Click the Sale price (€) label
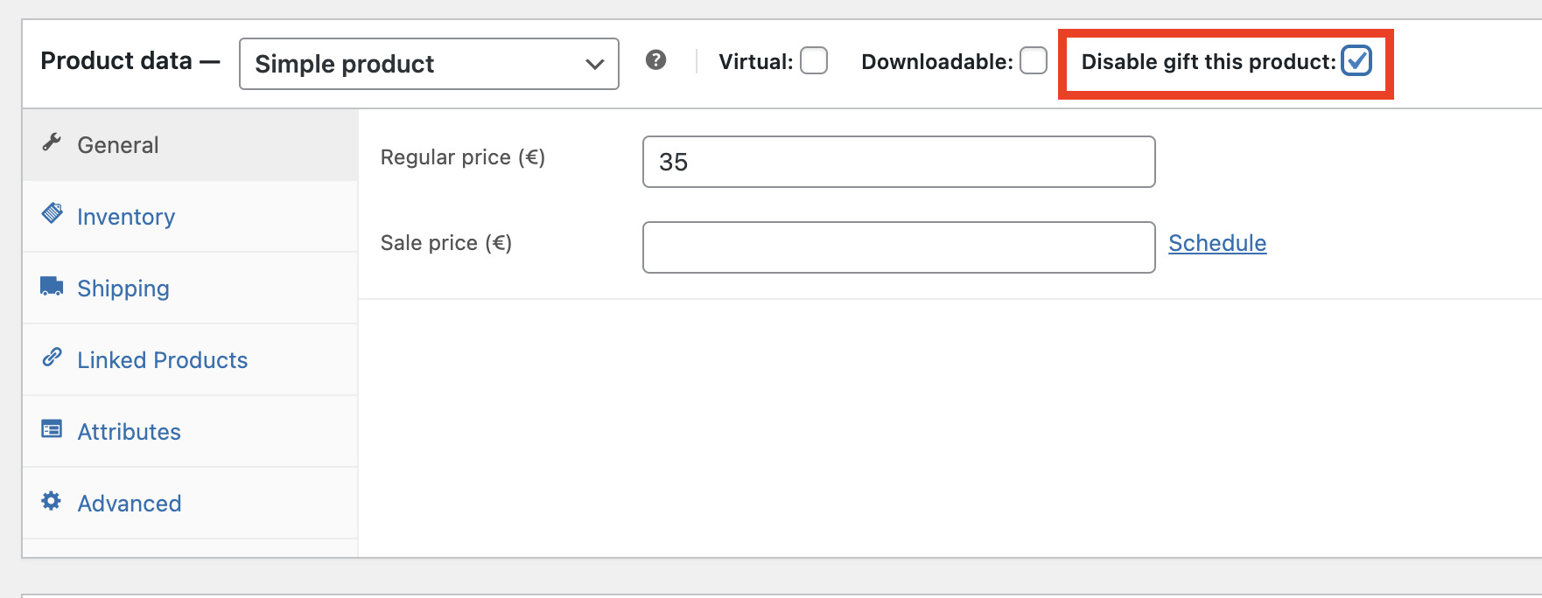This screenshot has height=598, width=1542. tap(446, 243)
